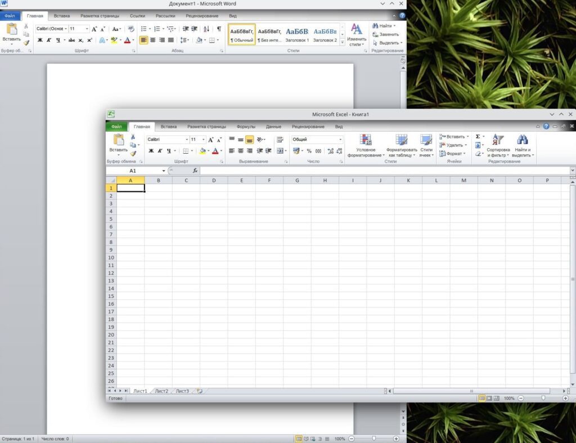576x443 pixels.
Task: Open Excel's Разметка страницы tab
Action: 206,127
